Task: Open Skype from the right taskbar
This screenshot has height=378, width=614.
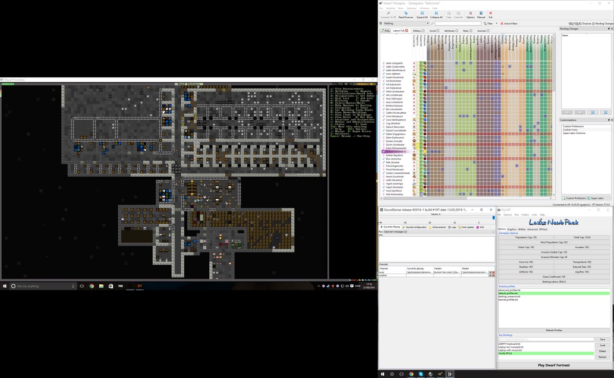Action: tap(421, 374)
